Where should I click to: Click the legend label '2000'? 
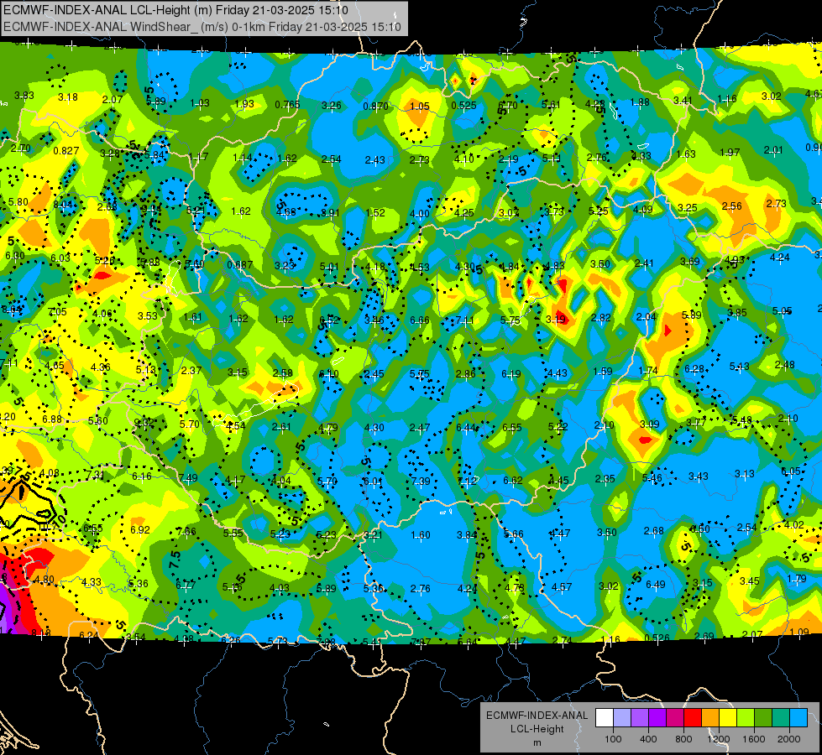789,739
